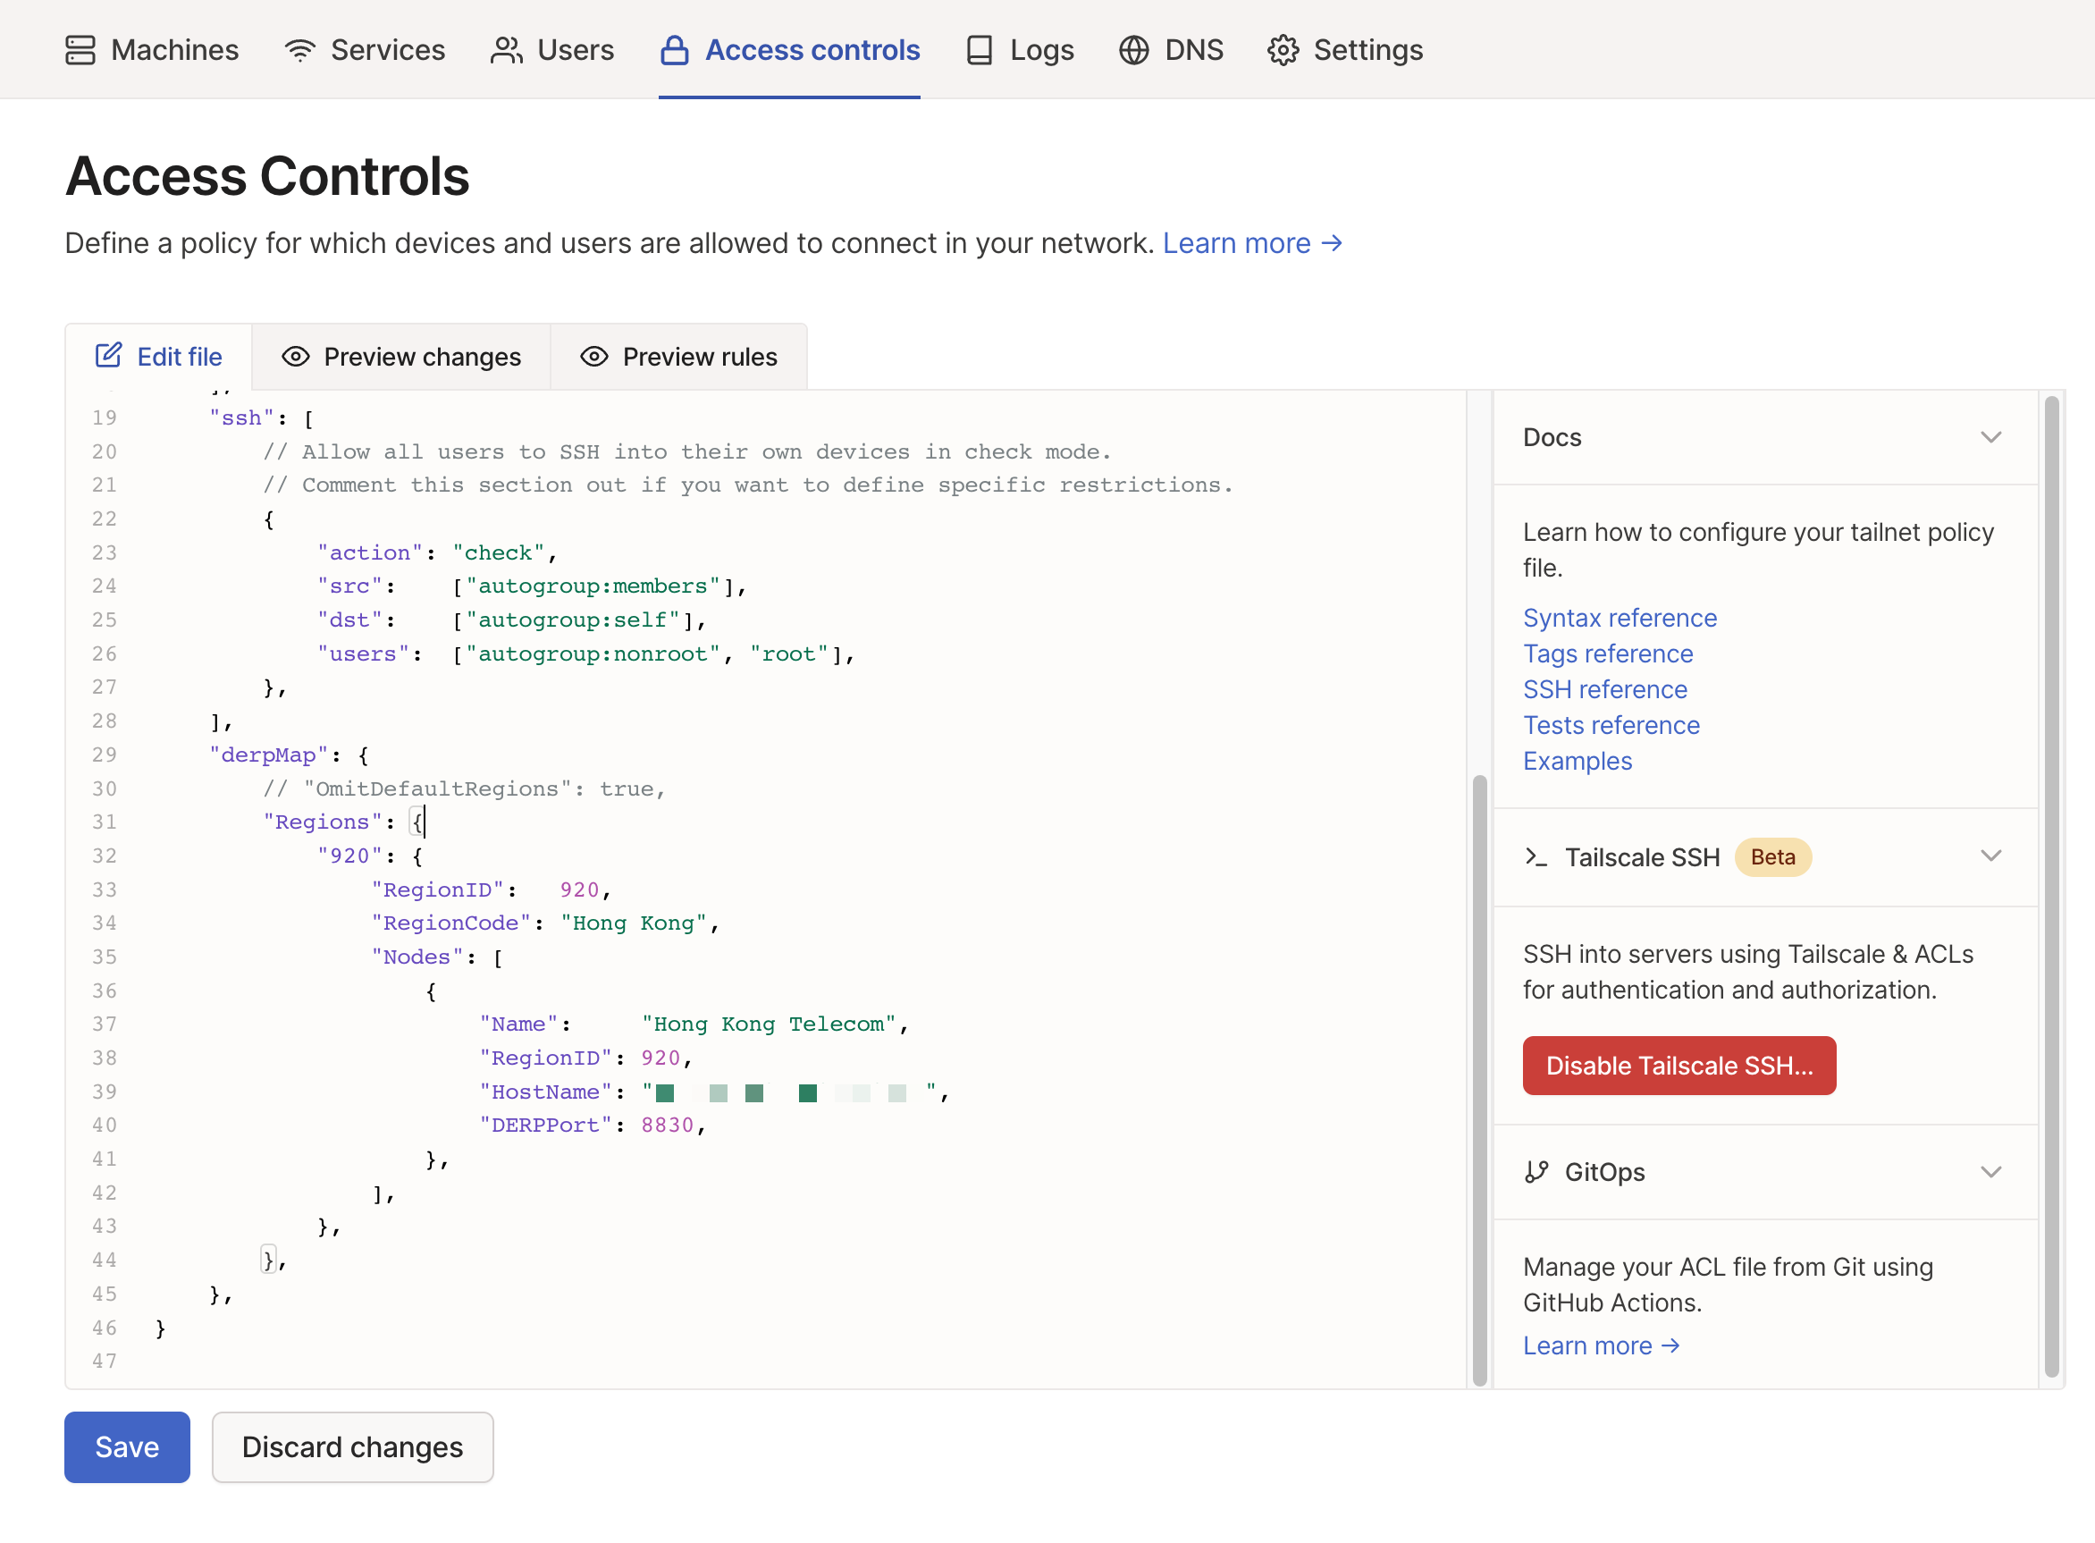This screenshot has height=1543, width=2095.
Task: Click the blue Save button
Action: pyautogui.click(x=127, y=1446)
